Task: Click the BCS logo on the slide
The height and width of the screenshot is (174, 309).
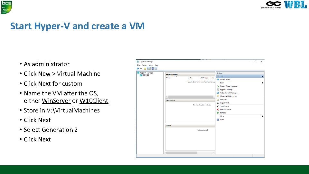Action: point(6,7)
